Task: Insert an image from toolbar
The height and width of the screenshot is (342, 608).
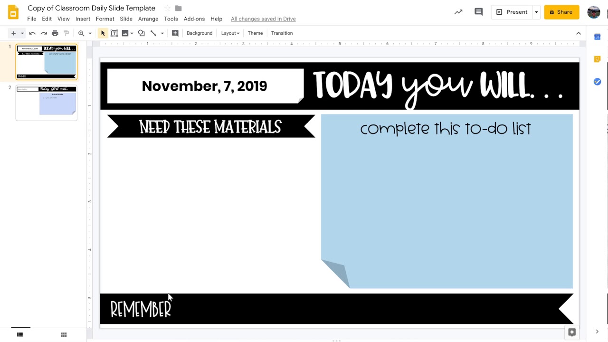Action: point(125,33)
